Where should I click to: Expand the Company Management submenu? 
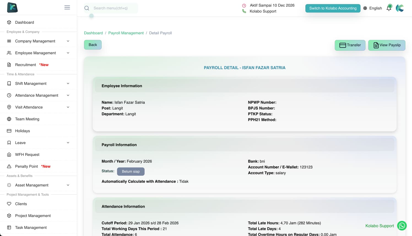pyautogui.click(x=68, y=41)
